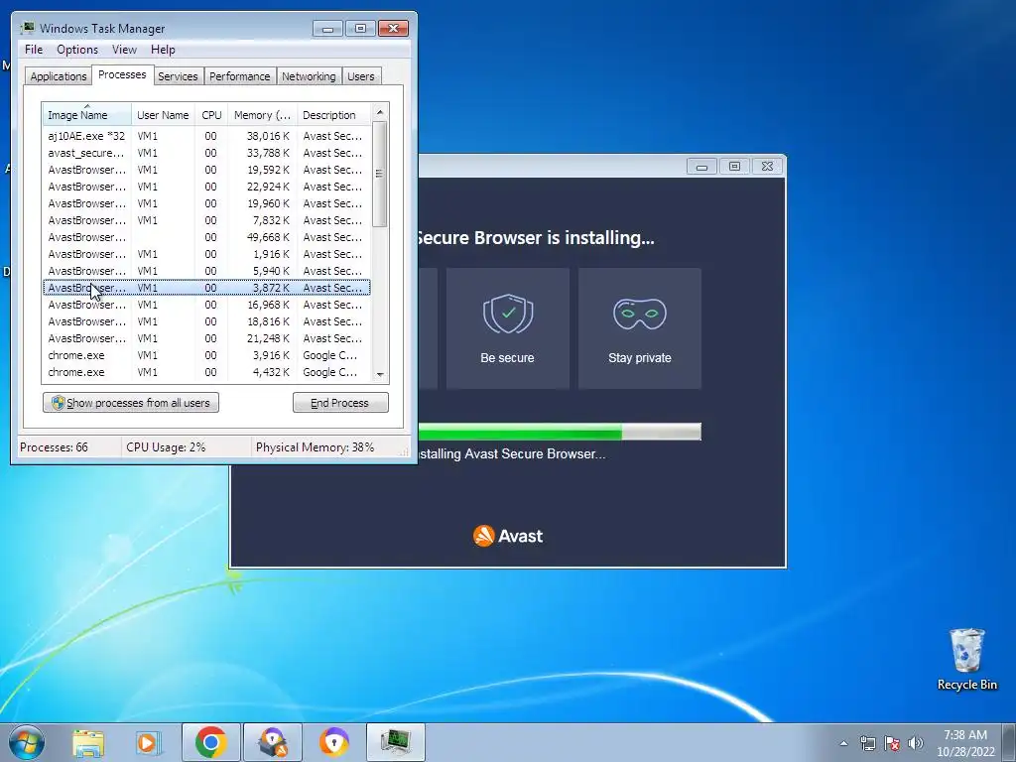Click the process list scrollbar thumb
The image size is (1016, 762).
380,174
